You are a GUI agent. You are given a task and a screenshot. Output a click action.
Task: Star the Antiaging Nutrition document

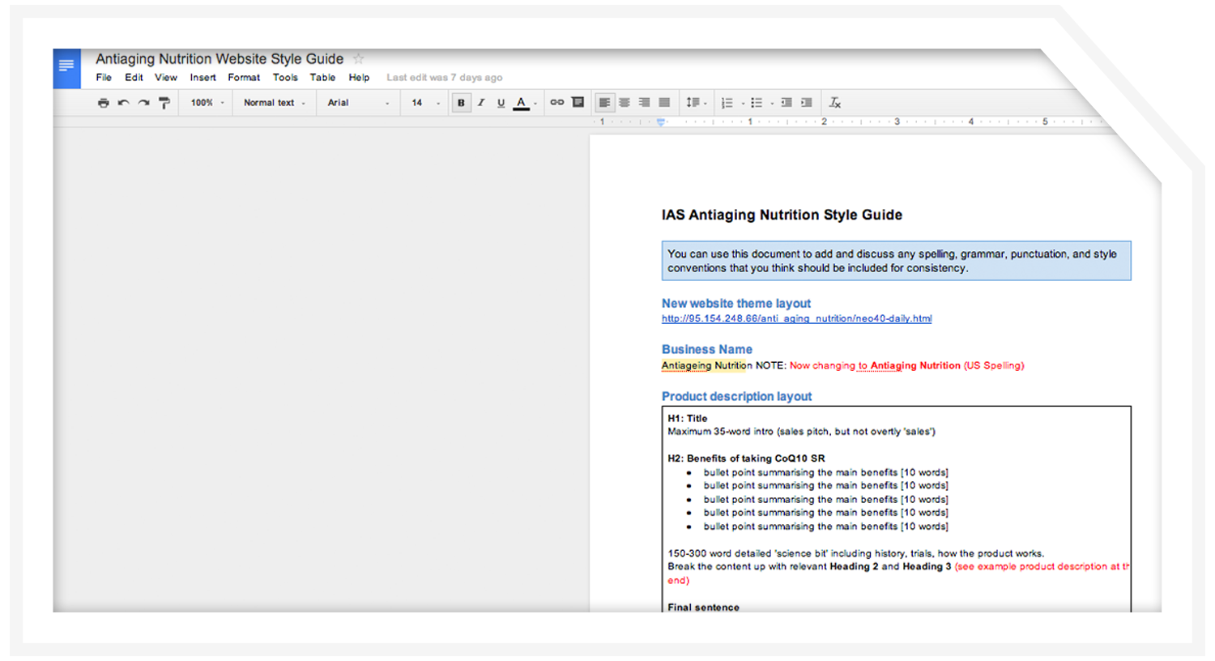[359, 58]
